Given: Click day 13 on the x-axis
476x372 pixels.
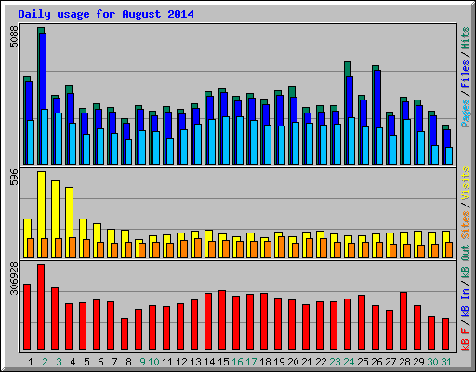Looking at the screenshot, I should tap(195, 362).
